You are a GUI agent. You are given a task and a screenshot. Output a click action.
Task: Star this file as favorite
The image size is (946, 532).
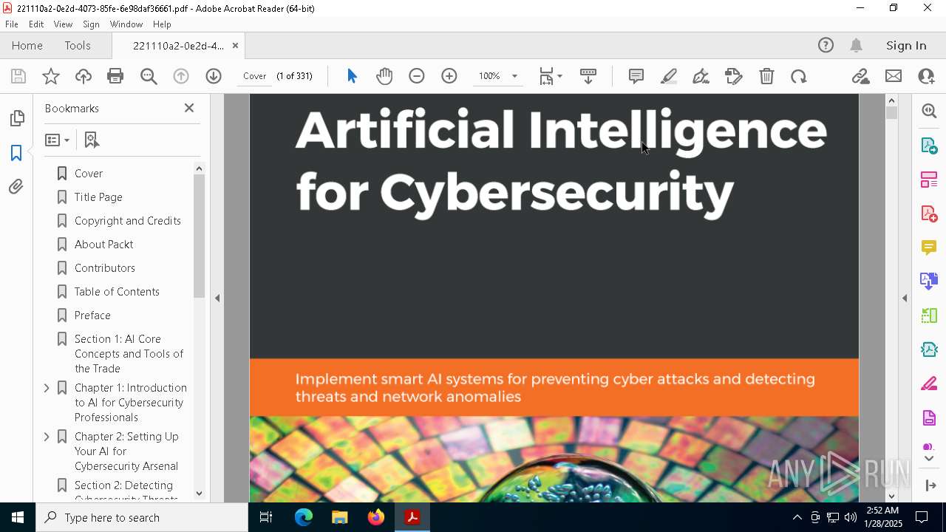point(51,76)
